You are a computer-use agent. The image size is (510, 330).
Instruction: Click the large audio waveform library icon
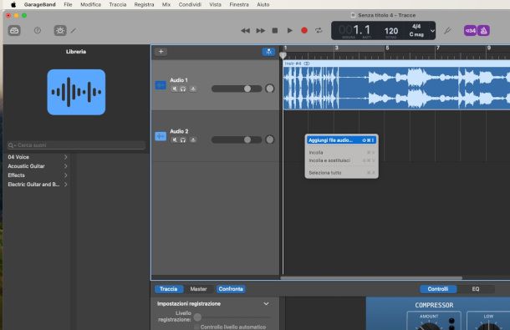point(76,92)
